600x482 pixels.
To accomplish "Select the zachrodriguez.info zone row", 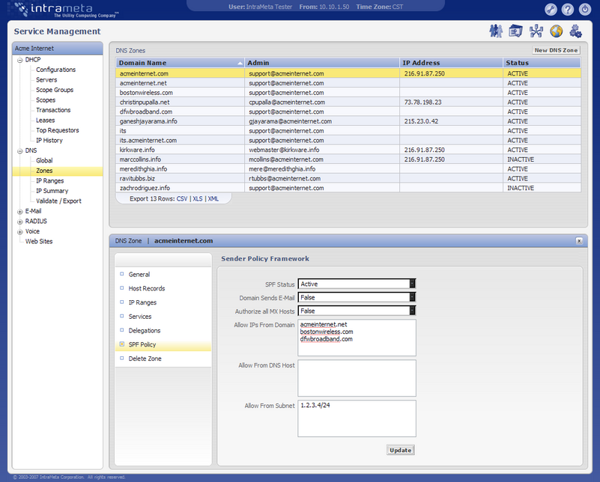I will pos(348,188).
